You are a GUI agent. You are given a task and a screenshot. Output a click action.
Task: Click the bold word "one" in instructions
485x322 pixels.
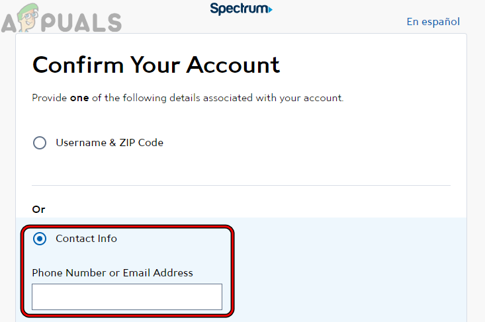coord(79,98)
